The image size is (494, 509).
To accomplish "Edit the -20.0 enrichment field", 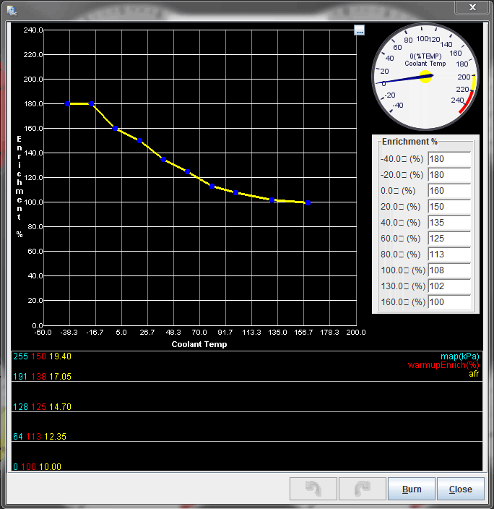I will pos(449,175).
